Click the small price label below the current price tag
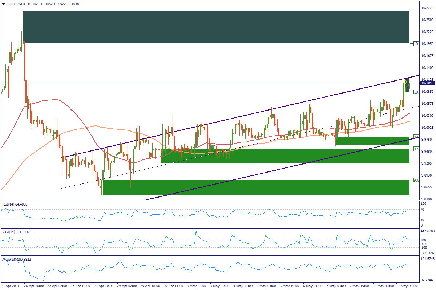Screen dimensions: 436x290 pos(416,92)
